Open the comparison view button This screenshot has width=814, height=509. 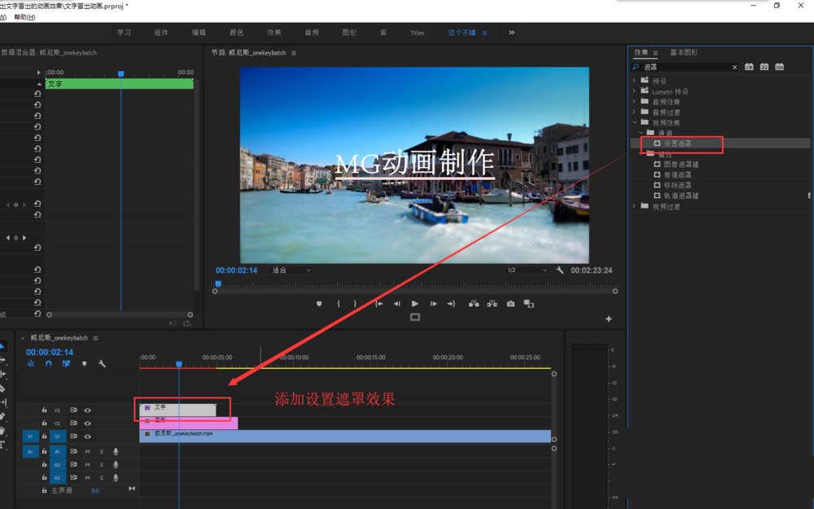528,304
